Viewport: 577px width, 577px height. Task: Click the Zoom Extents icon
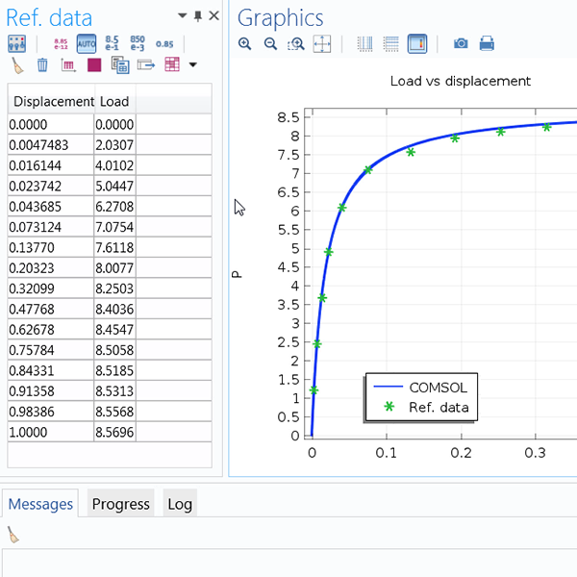pos(322,44)
